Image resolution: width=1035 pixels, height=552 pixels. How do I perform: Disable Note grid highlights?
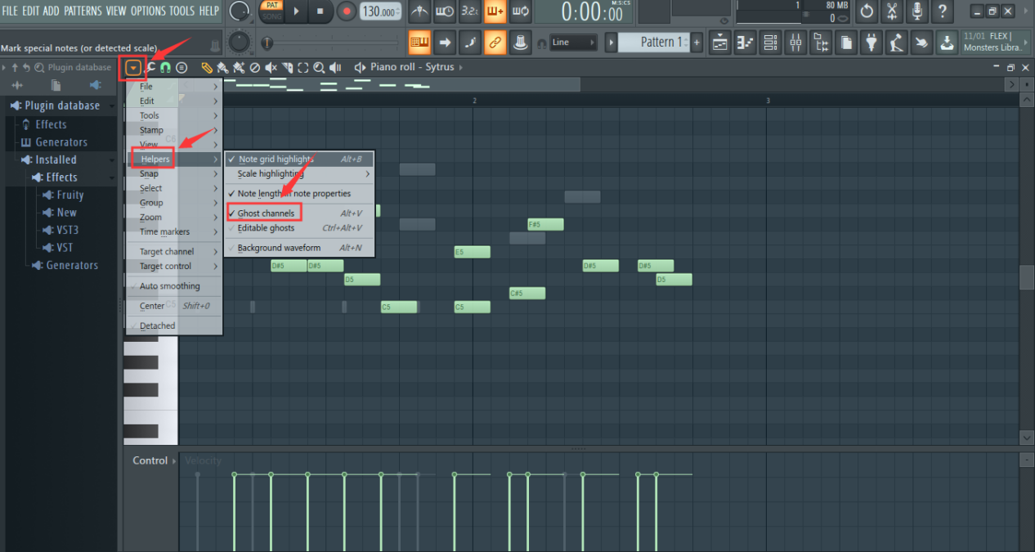(276, 159)
